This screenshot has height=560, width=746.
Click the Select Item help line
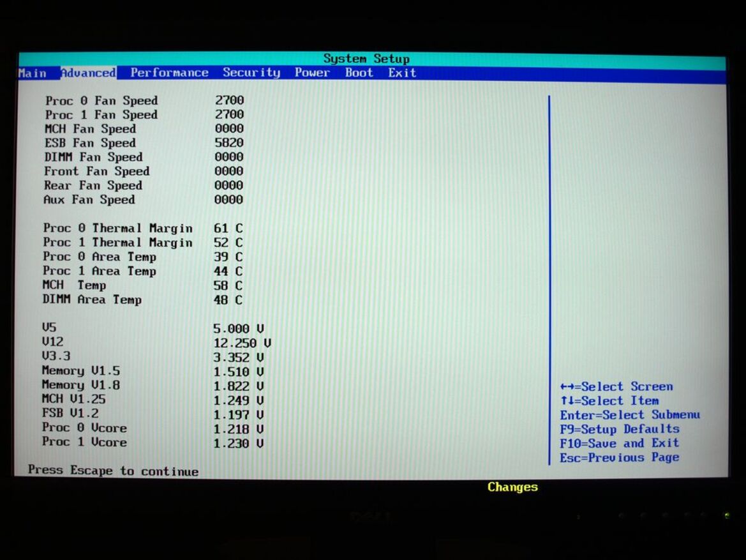coord(609,400)
